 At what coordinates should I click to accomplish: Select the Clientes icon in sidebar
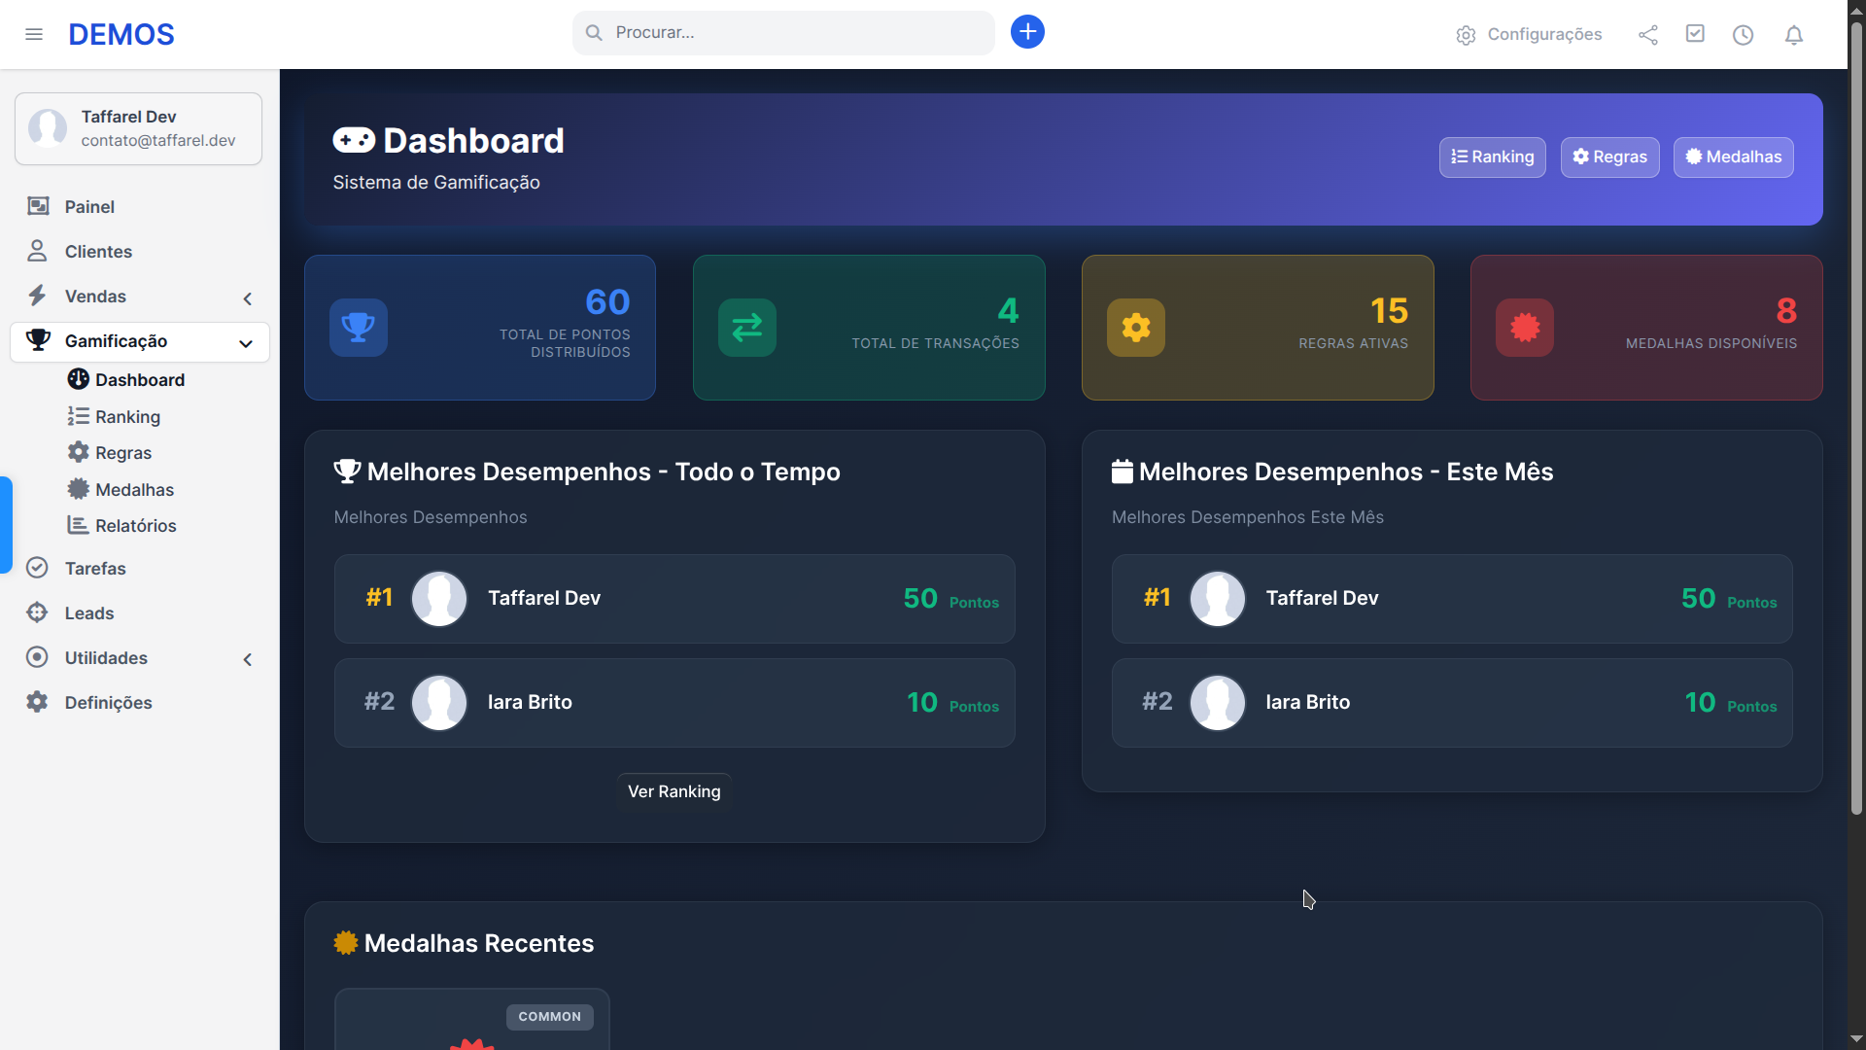coord(37,251)
